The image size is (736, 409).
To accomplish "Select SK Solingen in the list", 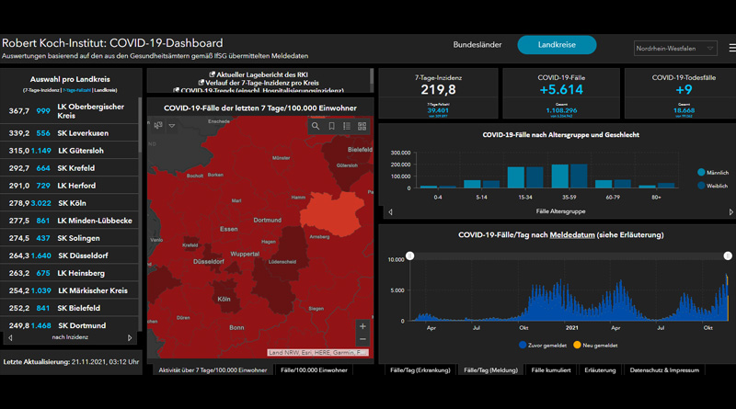I will click(x=69, y=238).
